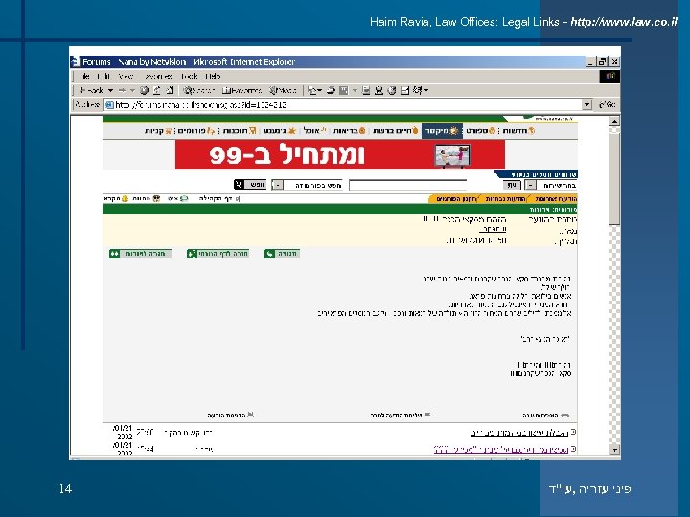Click the green back-to-forums-page button

[218, 254]
